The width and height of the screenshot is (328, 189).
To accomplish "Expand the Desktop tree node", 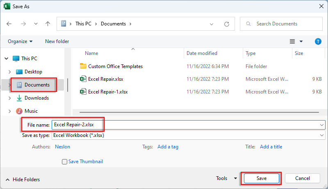I will coord(10,72).
